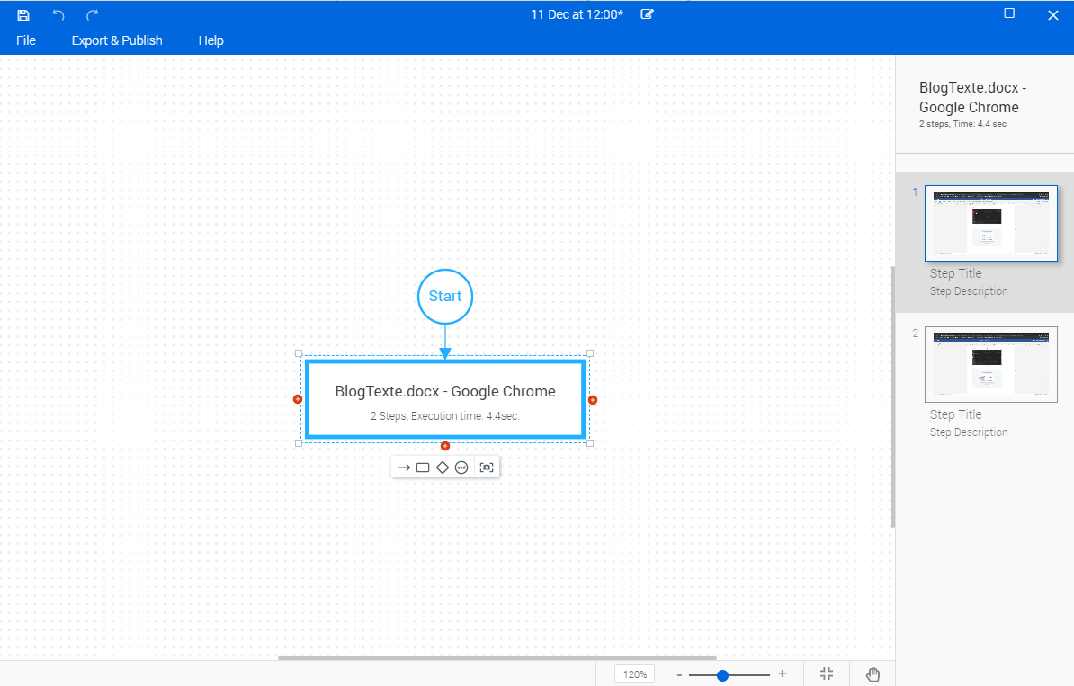Select the BlogTexte.docx process box

click(445, 400)
